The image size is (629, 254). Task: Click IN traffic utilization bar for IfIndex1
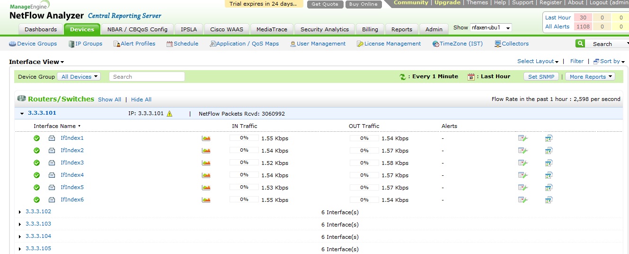(244, 138)
